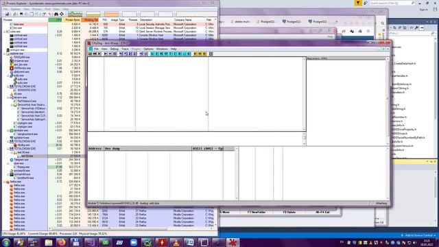The height and width of the screenshot is (247, 439).
Task: Click F8 Delete button in Total Commander
Action: click(x=289, y=212)
